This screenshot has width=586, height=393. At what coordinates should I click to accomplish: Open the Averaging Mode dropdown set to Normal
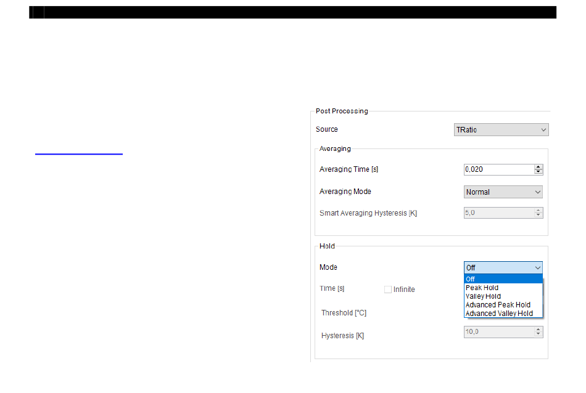(x=503, y=192)
